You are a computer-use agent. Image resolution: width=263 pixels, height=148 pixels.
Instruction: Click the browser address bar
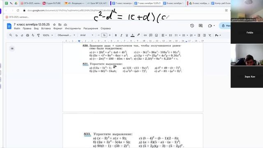click(x=118, y=10)
